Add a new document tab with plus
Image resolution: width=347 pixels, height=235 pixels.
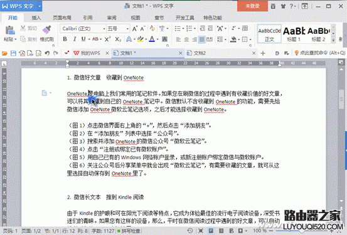pyautogui.click(x=263, y=53)
